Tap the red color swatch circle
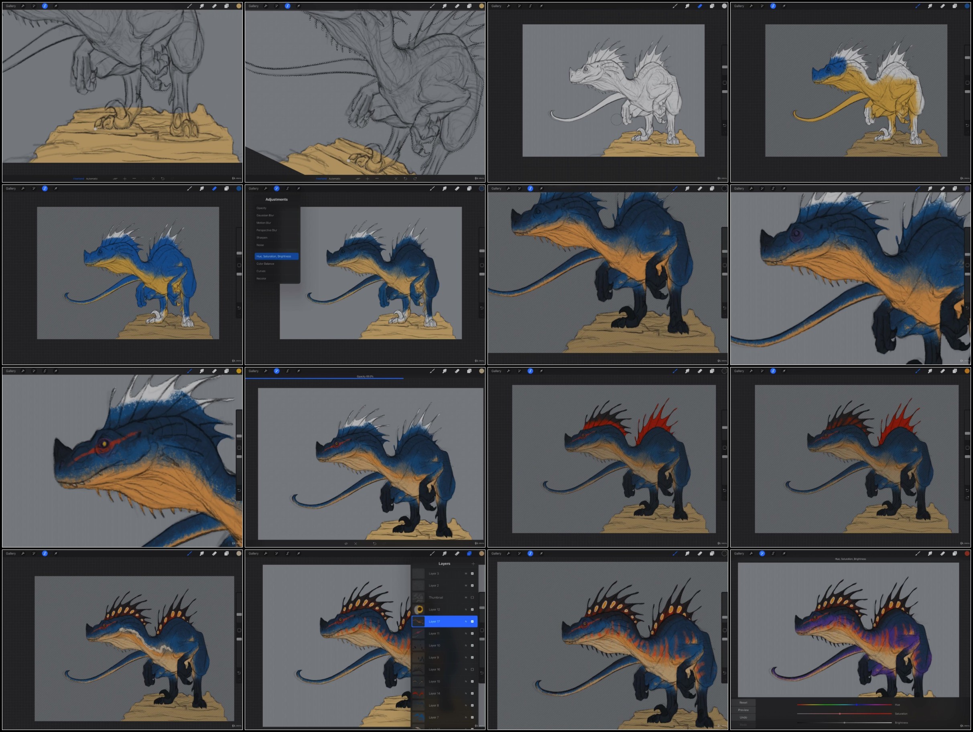 [x=967, y=554]
